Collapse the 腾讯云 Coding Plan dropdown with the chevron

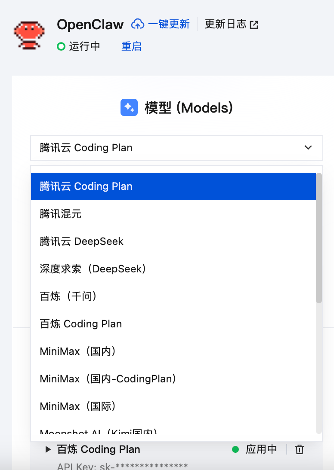coord(308,148)
